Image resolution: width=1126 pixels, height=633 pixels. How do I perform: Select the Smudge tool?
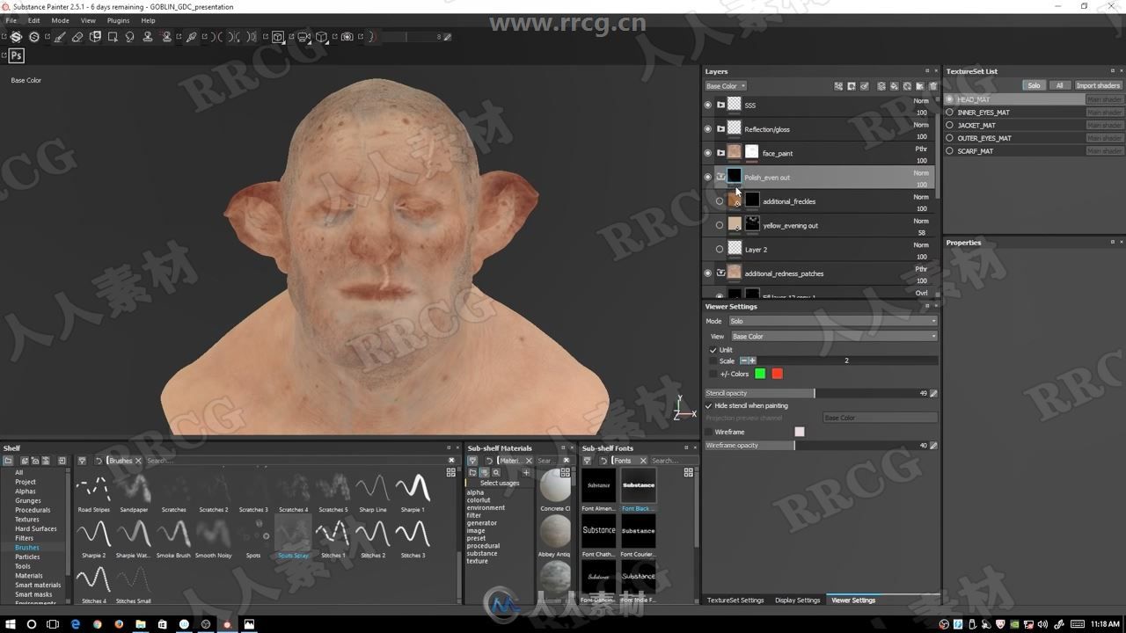(129, 37)
